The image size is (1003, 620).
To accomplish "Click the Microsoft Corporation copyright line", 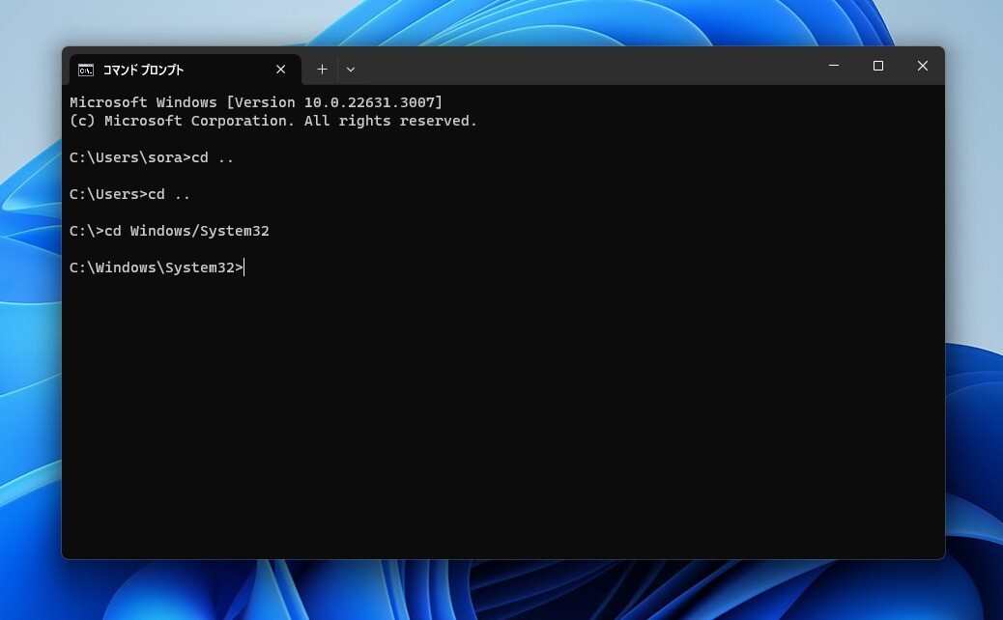I will [x=272, y=121].
